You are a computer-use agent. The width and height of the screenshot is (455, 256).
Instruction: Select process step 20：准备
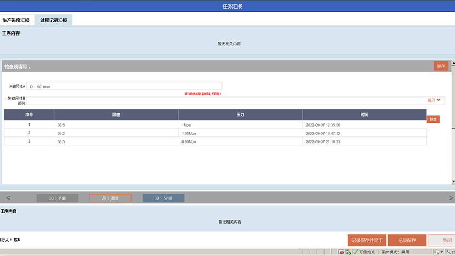click(110, 198)
